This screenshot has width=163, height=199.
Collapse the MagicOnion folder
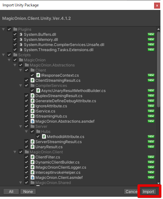pyautogui.click(x=9, y=60)
